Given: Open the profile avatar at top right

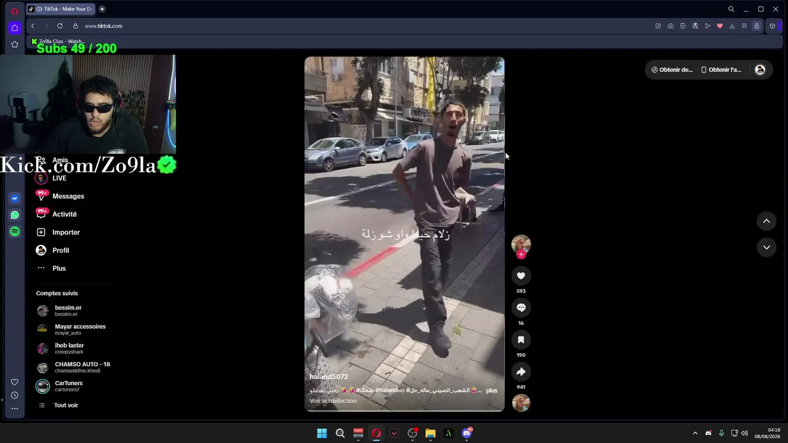Looking at the screenshot, I should click(760, 70).
